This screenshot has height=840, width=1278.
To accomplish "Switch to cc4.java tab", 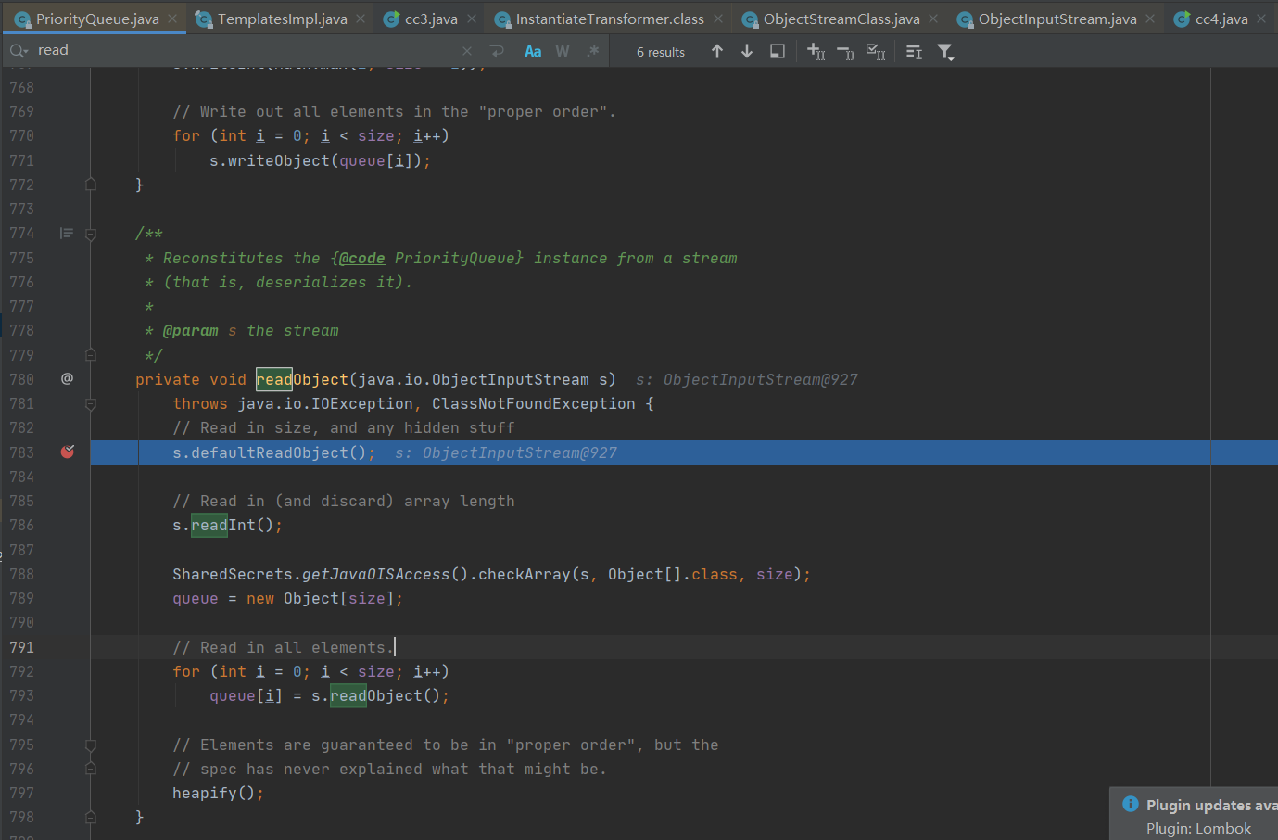I will (x=1221, y=19).
